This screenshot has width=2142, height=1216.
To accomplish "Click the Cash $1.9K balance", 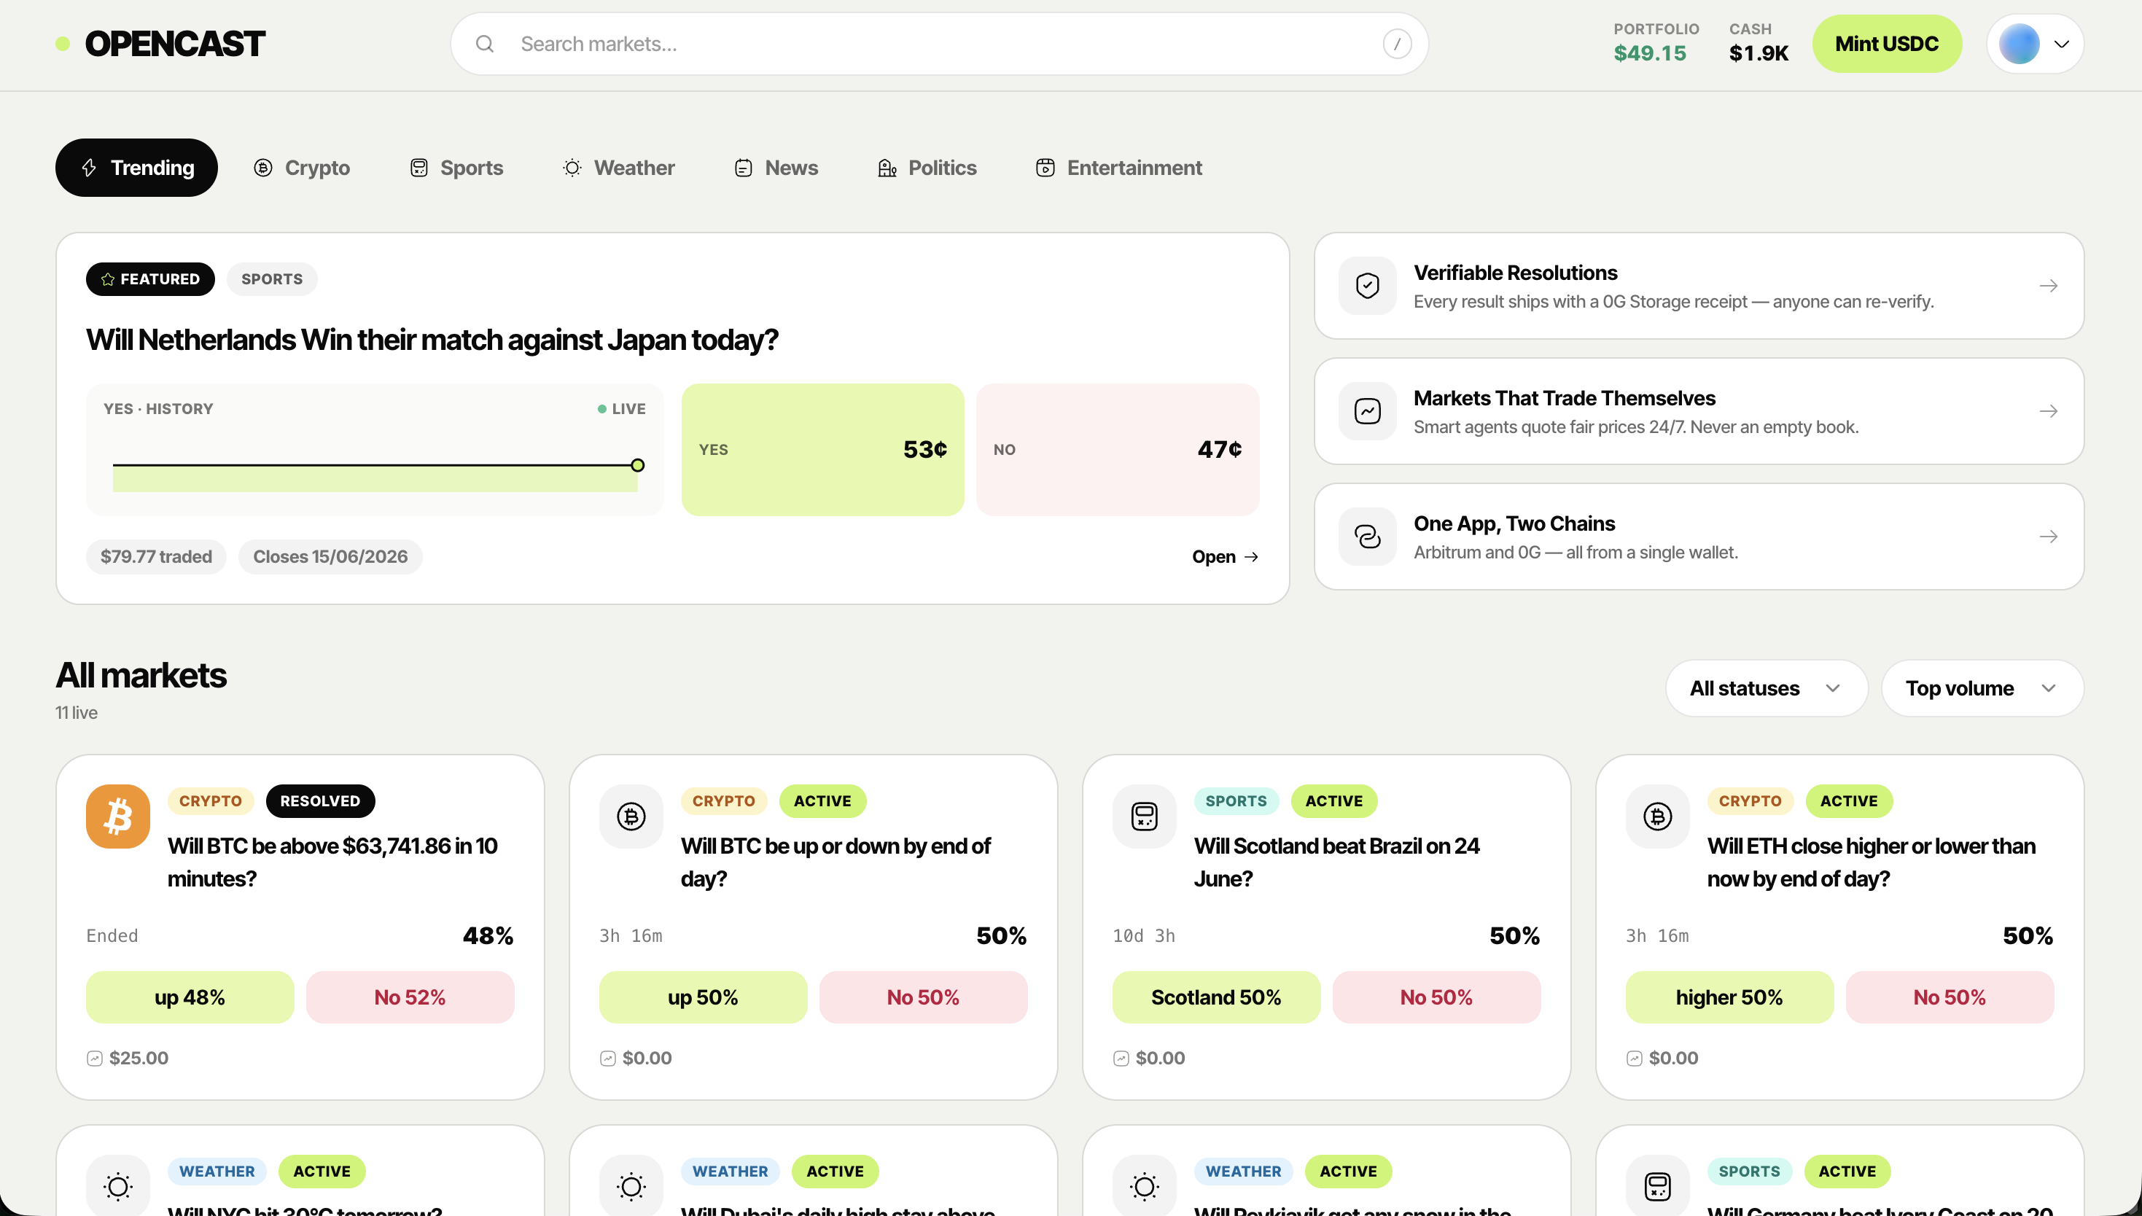I will pos(1759,44).
